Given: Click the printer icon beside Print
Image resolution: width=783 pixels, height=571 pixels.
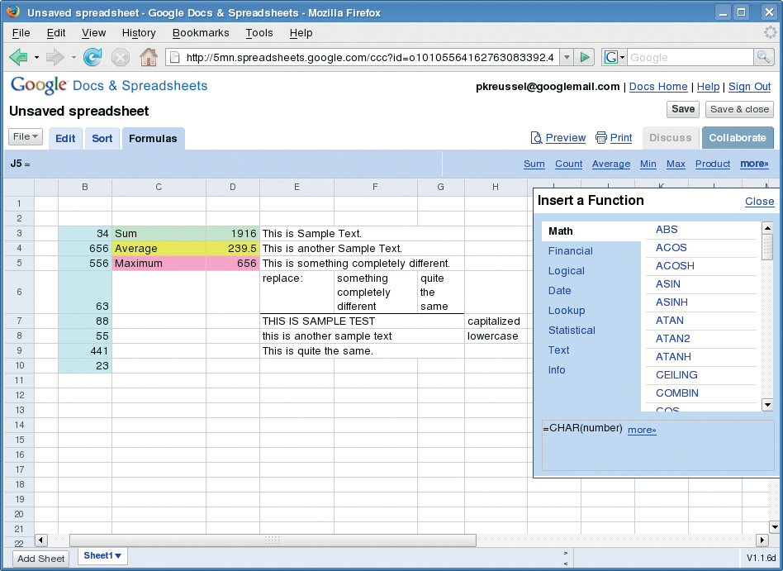Looking at the screenshot, I should [x=600, y=138].
